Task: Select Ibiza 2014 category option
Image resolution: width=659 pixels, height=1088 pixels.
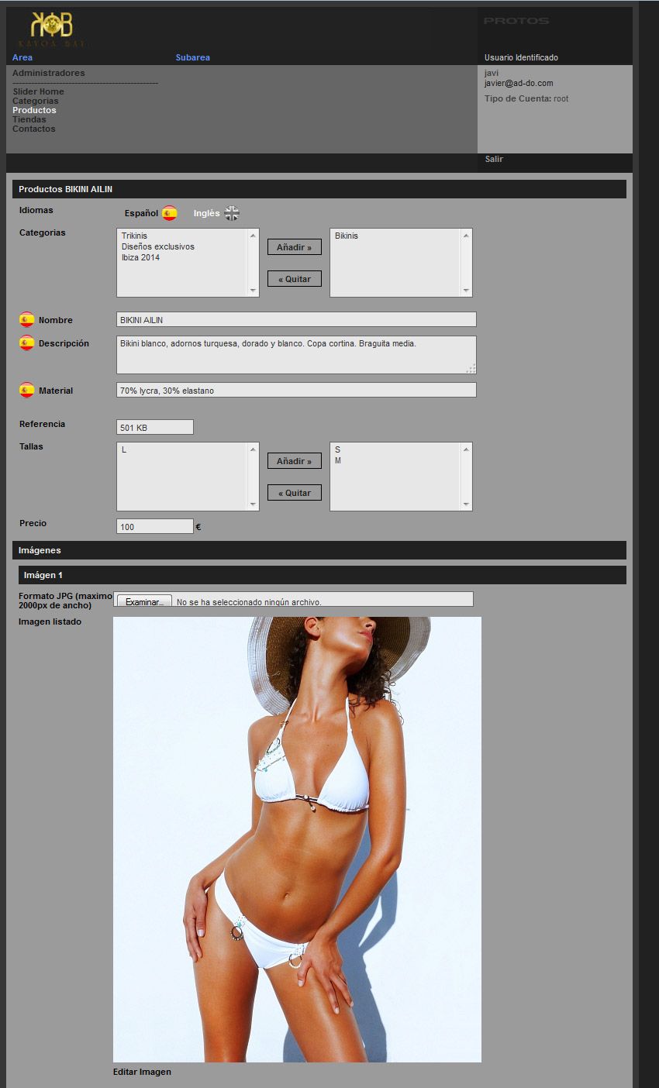Action: (140, 257)
